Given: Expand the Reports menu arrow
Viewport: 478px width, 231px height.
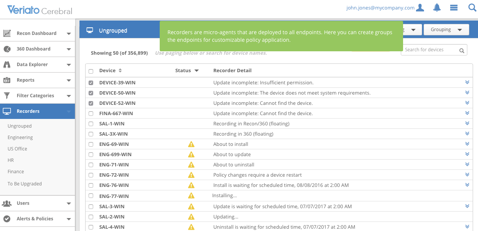Looking at the screenshot, I should [x=69, y=81].
